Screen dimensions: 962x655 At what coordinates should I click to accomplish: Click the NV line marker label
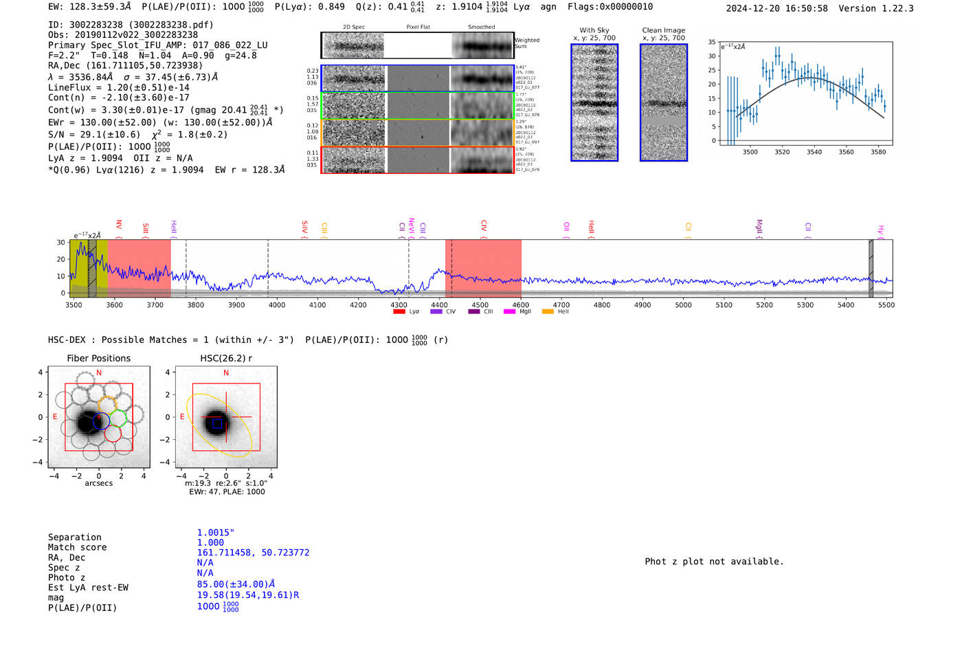[x=119, y=225]
